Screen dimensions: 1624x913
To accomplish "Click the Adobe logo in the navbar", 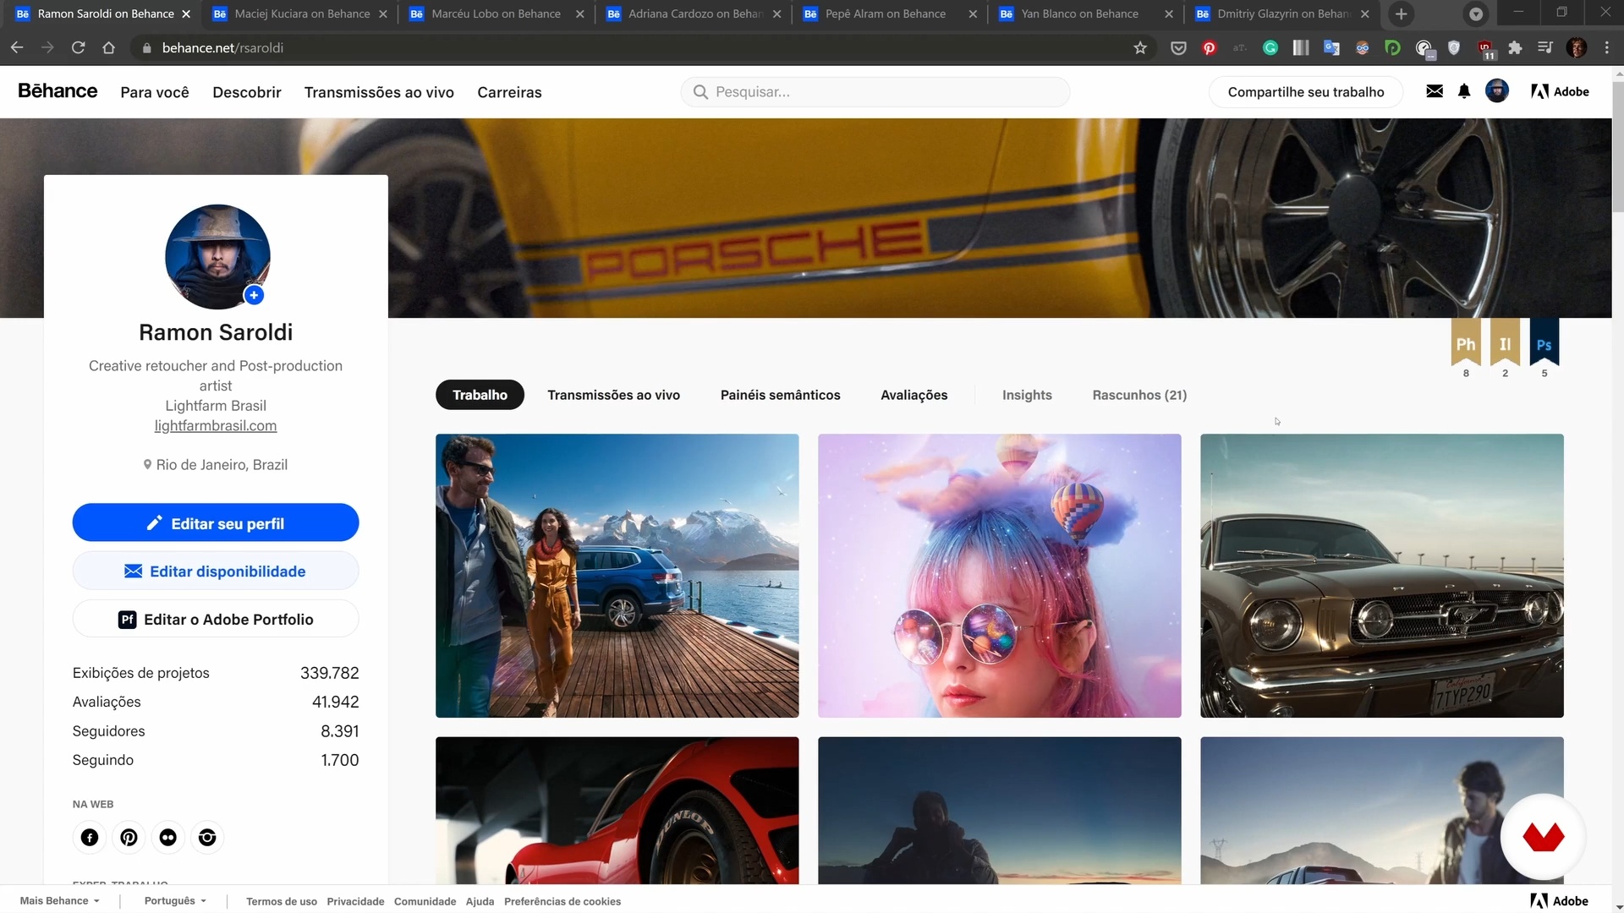I will point(1560,91).
